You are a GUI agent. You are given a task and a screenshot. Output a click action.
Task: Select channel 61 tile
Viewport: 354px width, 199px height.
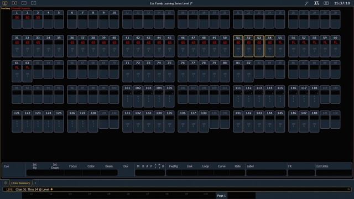[17, 71]
